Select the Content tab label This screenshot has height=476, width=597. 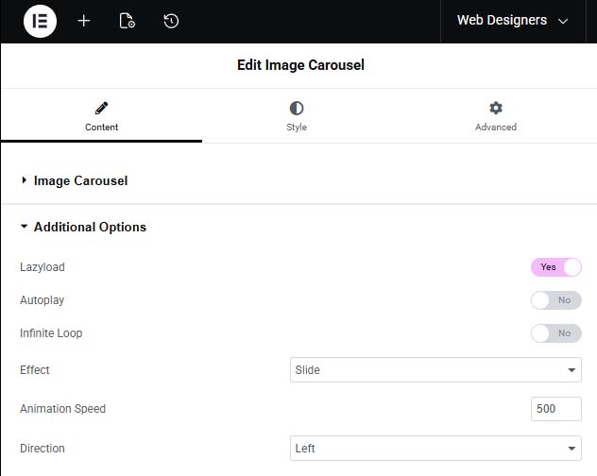coord(101,127)
